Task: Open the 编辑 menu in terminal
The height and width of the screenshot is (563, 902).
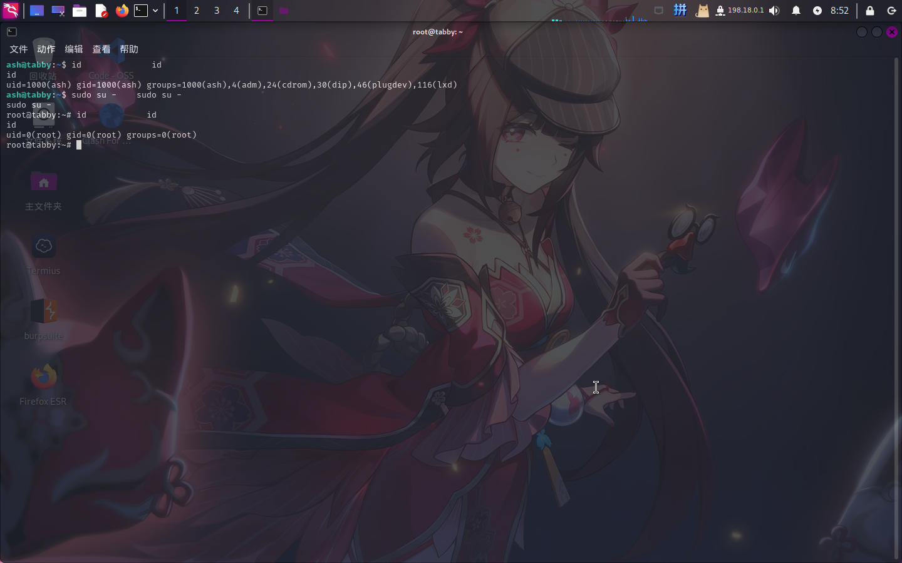Action: click(73, 49)
